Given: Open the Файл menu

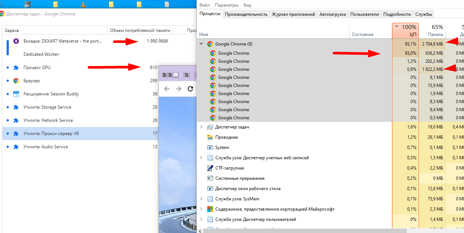Looking at the screenshot, I should point(205,5).
